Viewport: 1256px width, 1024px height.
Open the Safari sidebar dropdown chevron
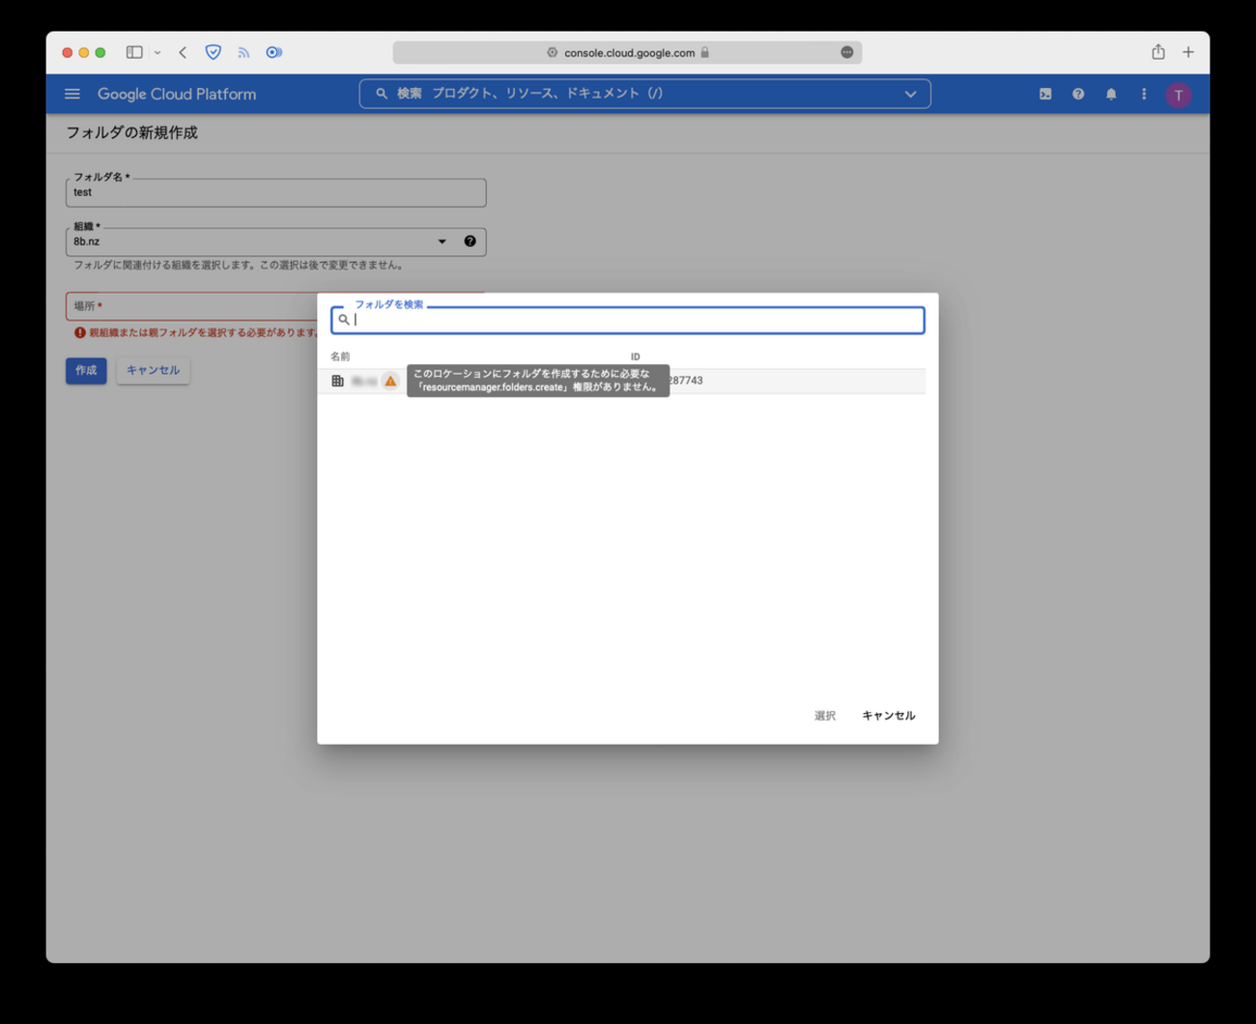coord(157,52)
